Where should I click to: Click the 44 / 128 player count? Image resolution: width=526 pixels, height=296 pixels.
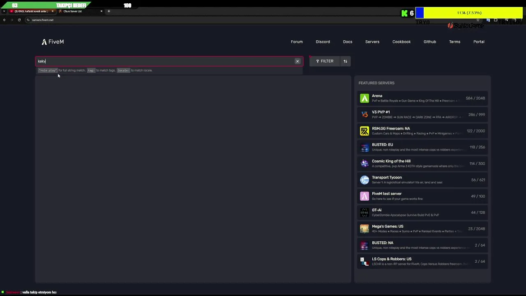tap(478, 213)
